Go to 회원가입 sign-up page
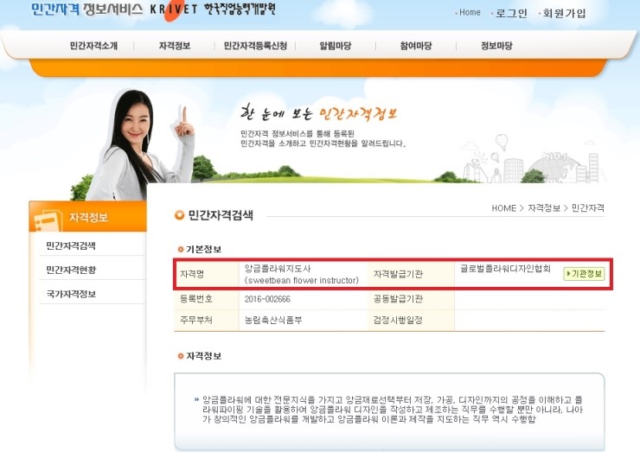640x452 pixels. coord(564,13)
